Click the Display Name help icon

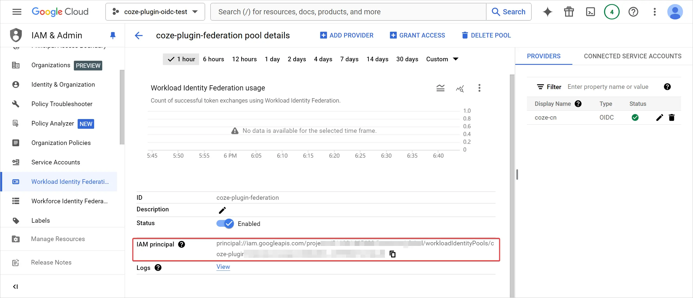coord(578,104)
